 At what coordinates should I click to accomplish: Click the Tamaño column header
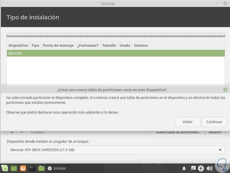(109, 45)
